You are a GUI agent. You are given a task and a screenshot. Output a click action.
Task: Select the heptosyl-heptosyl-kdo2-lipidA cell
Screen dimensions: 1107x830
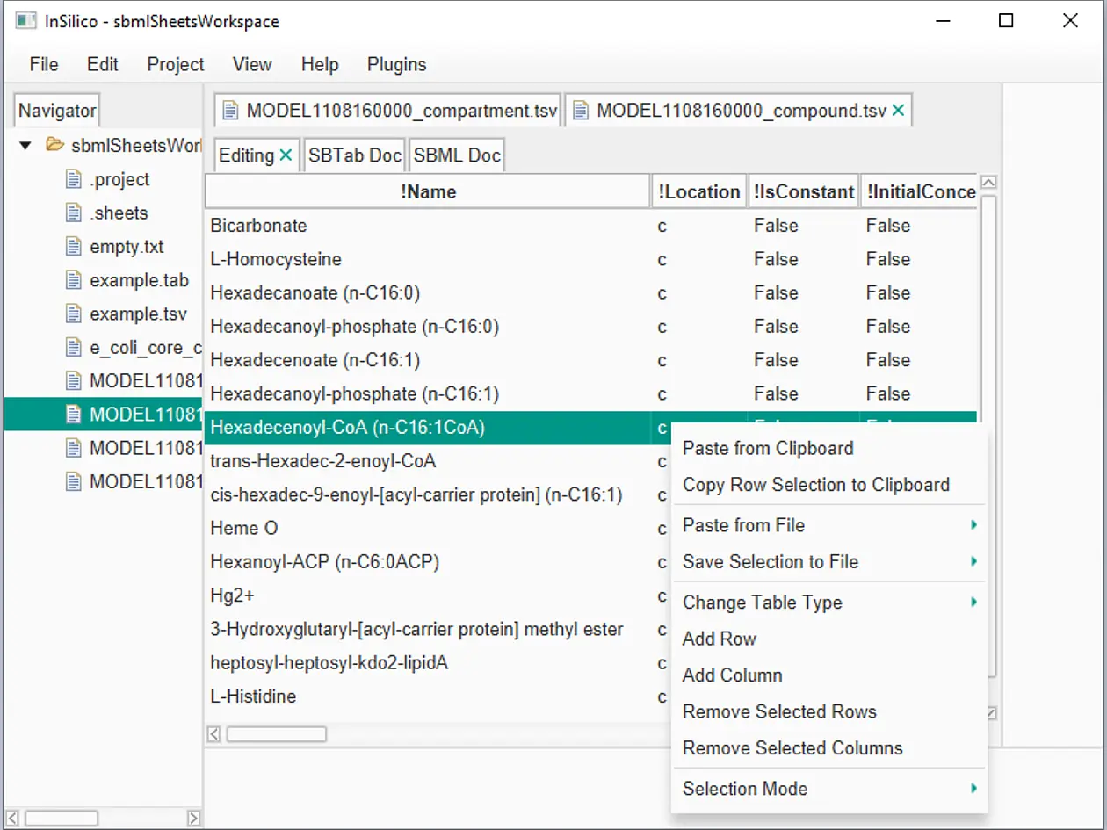[x=427, y=663]
